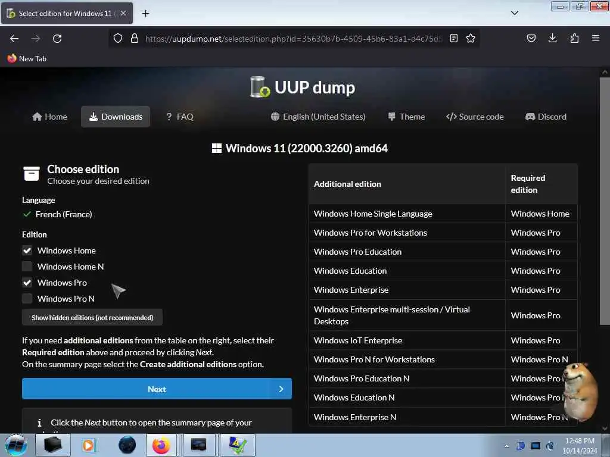
Task: Open the dark globe taskbar icon
Action: [x=127, y=445]
